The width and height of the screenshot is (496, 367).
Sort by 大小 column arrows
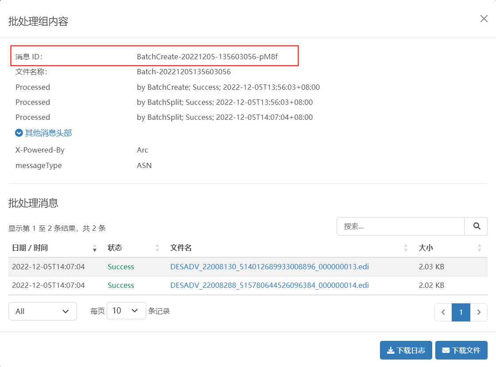coord(479,248)
